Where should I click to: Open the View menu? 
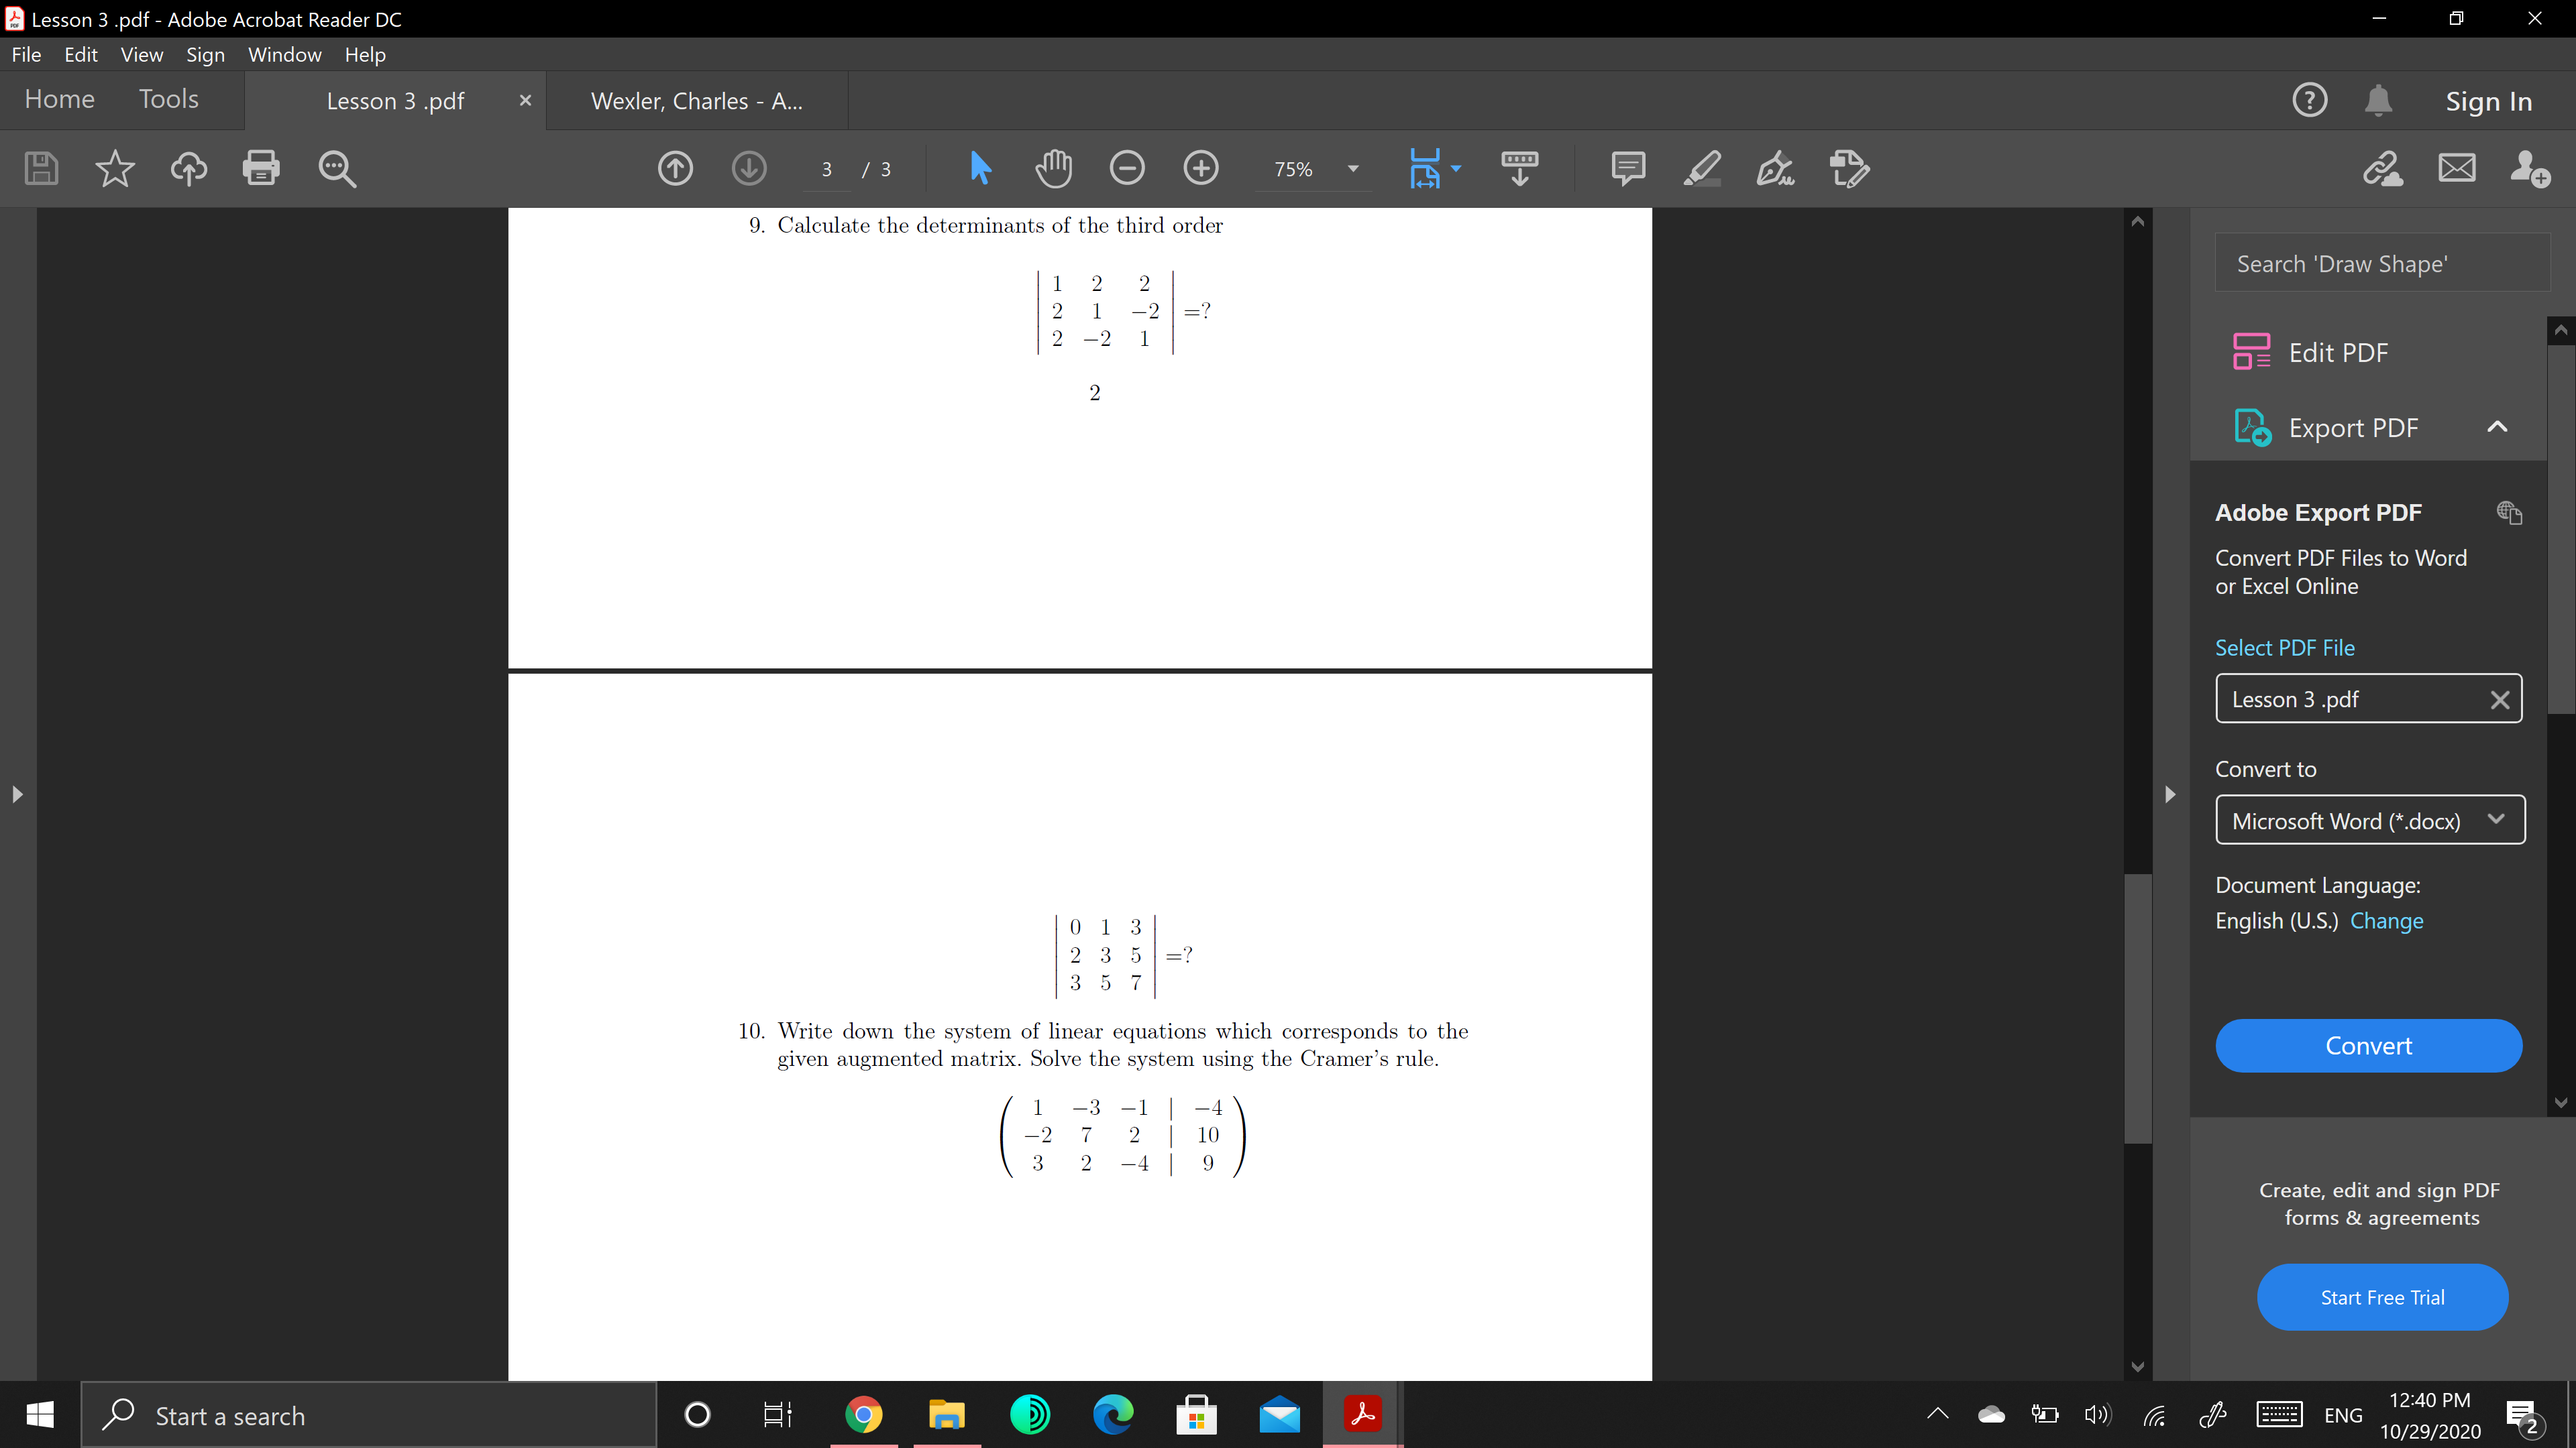point(142,54)
